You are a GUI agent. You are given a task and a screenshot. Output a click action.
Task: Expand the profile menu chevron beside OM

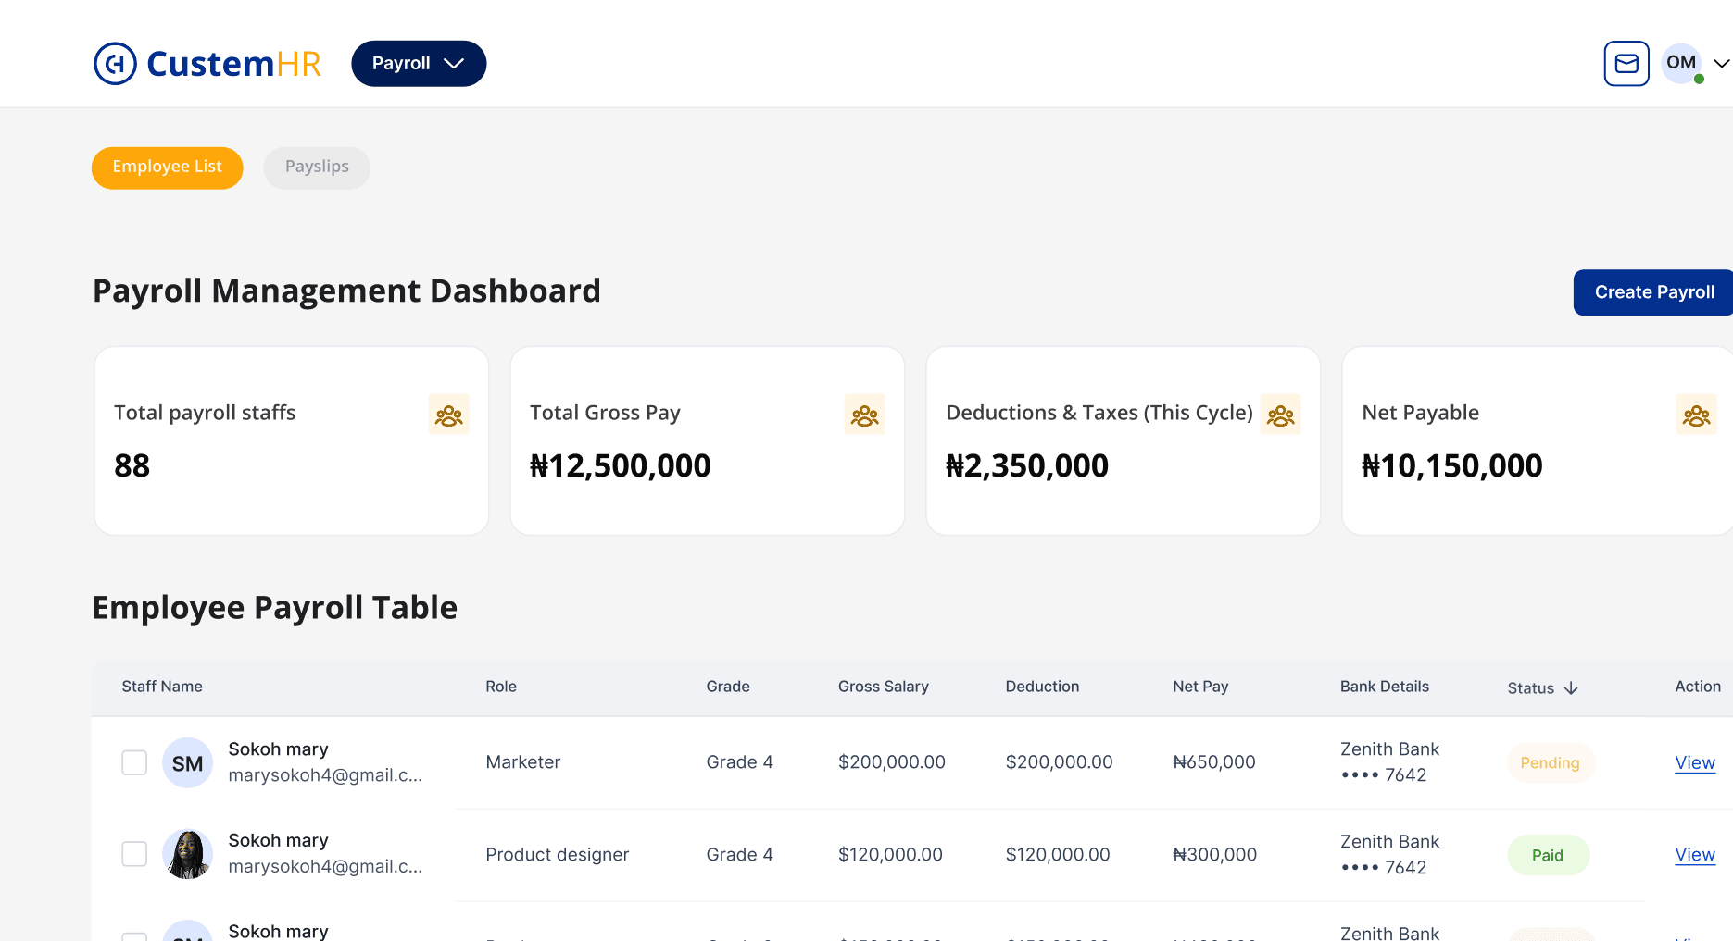click(x=1721, y=64)
